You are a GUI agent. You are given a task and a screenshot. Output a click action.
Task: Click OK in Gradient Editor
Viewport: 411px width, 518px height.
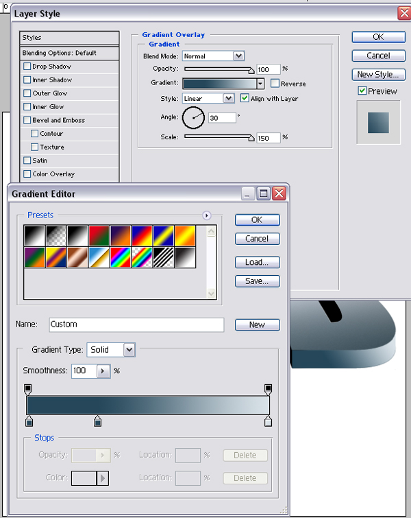(258, 220)
